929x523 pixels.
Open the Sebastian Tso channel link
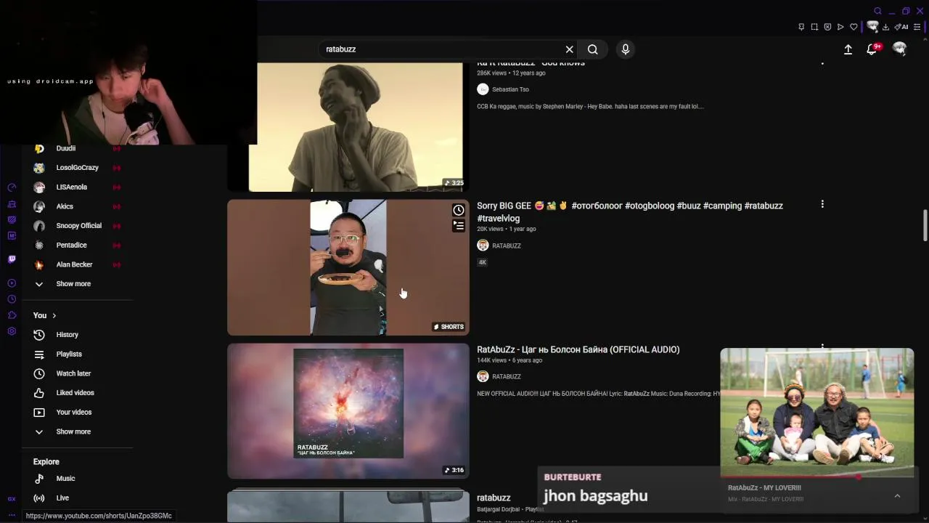[510, 89]
